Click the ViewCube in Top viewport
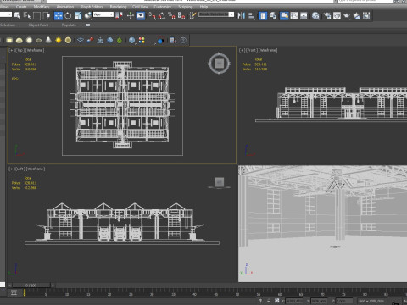407x305 pixels. coord(219,64)
